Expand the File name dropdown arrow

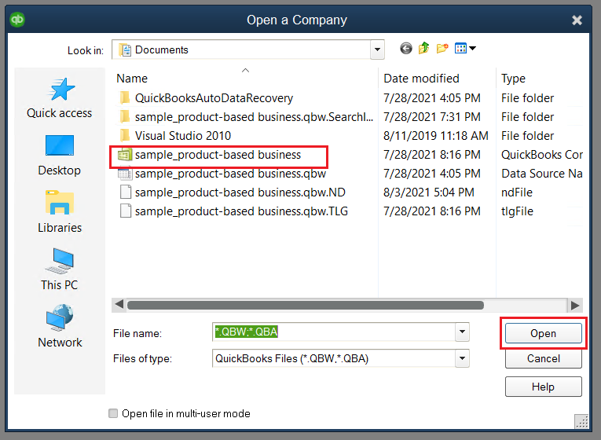pyautogui.click(x=462, y=332)
